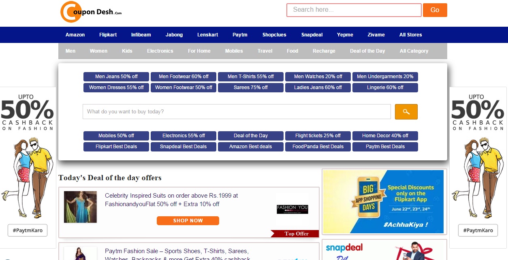
Task: Open the right 50% cashback fashion banner
Action: pos(478,167)
